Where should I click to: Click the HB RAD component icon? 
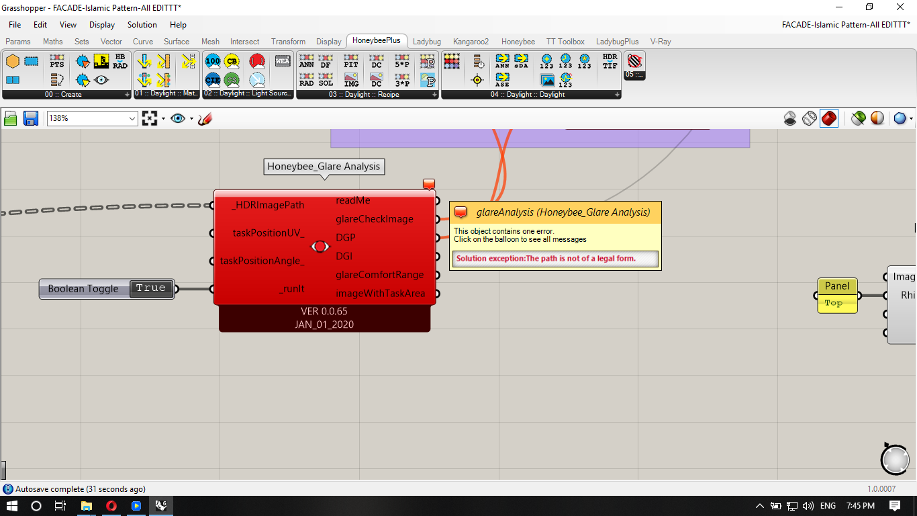pyautogui.click(x=120, y=61)
